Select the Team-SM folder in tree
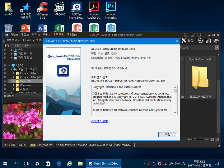 point(26,81)
